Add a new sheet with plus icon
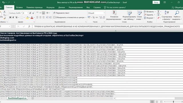 33,98
